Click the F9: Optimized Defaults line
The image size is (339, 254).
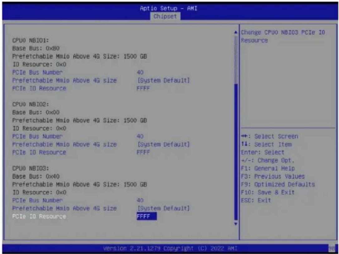tap(278, 184)
